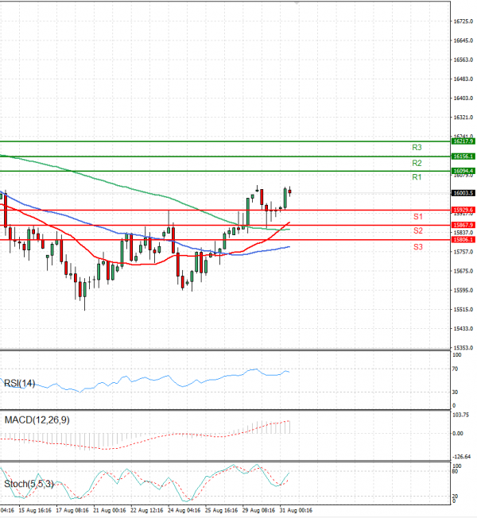Click the S3 support label
477x518 pixels.
[x=418, y=247]
